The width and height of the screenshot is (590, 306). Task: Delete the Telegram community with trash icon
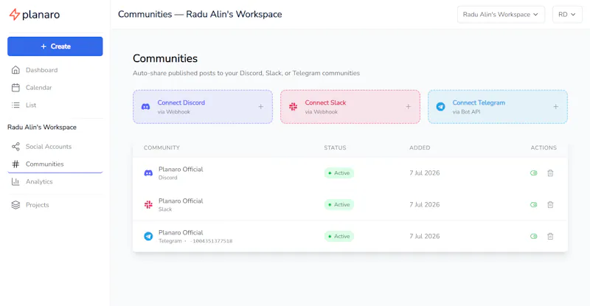pos(550,237)
